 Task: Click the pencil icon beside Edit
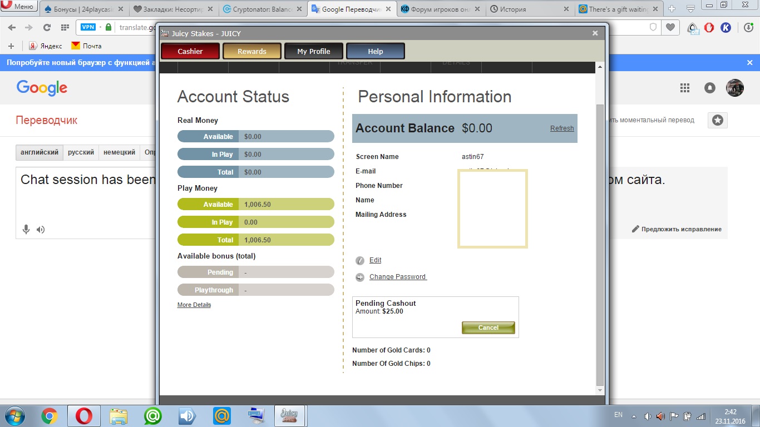coord(360,260)
